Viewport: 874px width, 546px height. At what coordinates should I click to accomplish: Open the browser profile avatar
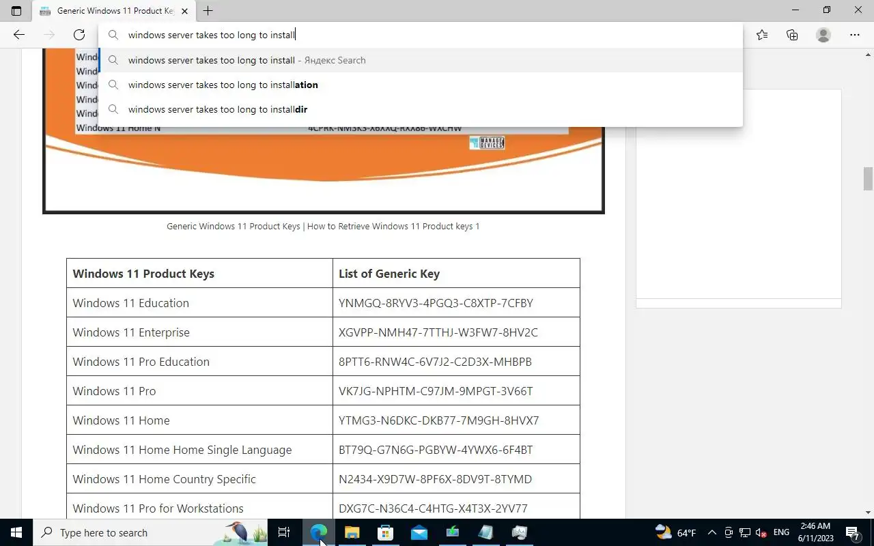[x=823, y=35]
